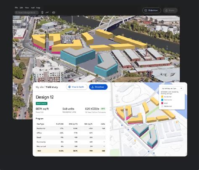
Task: Click the yellow Residential legend swatch
Action: pos(162,97)
